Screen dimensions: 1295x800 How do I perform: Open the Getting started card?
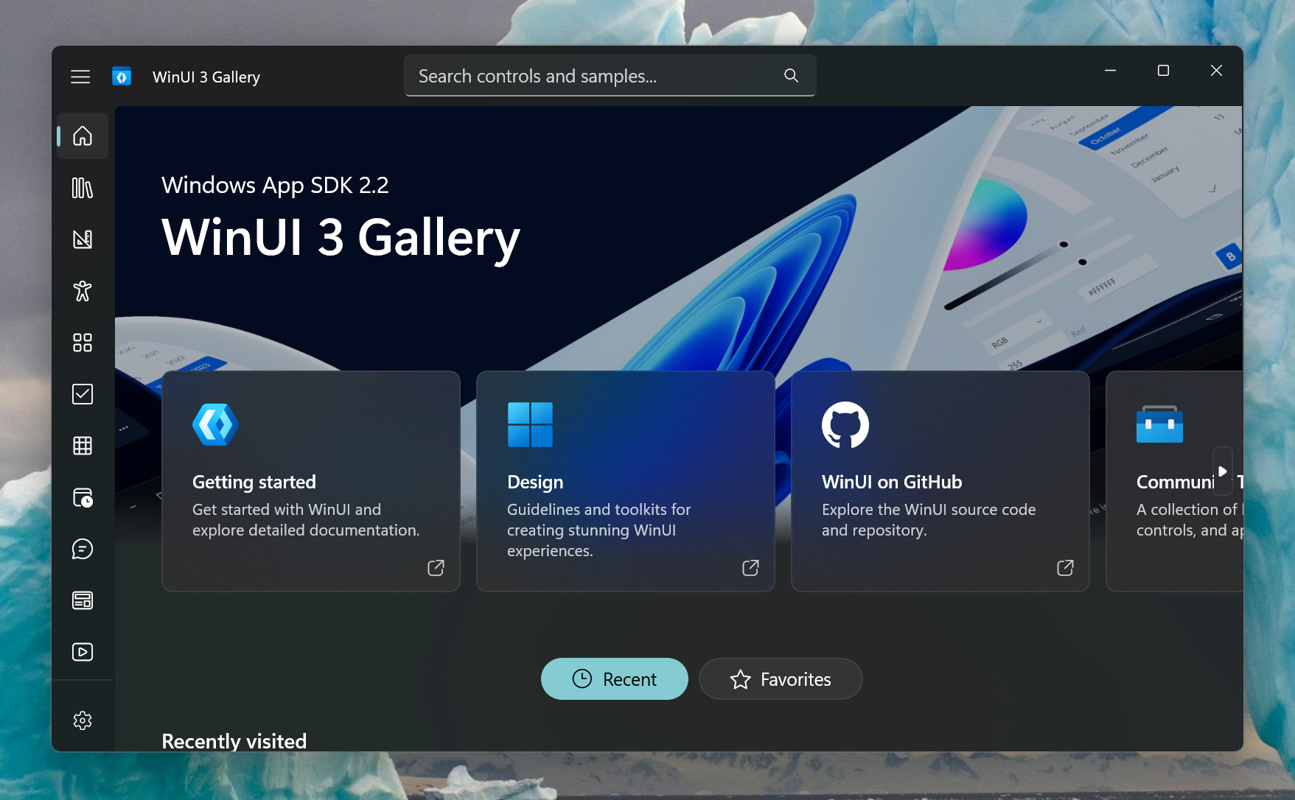311,481
